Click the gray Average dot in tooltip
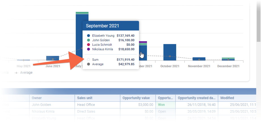261x122 pixels. (89, 64)
